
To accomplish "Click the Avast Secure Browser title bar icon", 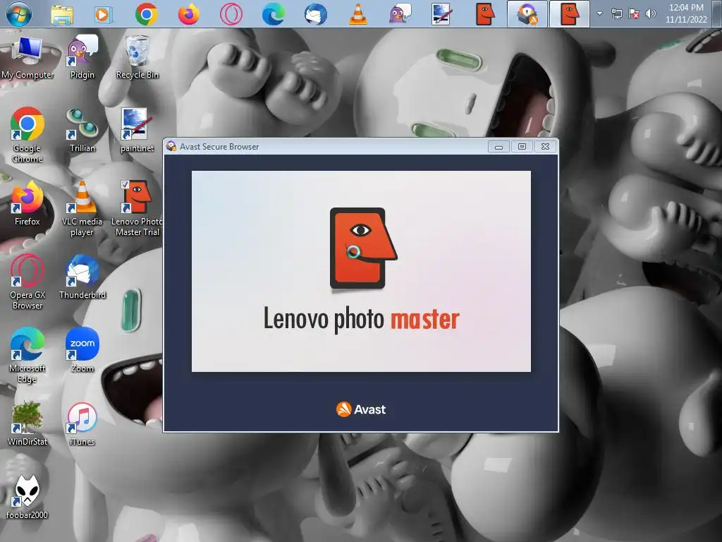I will click(171, 146).
